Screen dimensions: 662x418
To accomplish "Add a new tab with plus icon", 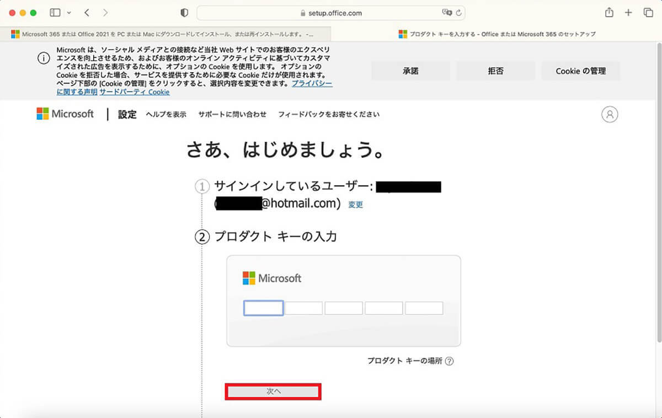I will (x=628, y=13).
